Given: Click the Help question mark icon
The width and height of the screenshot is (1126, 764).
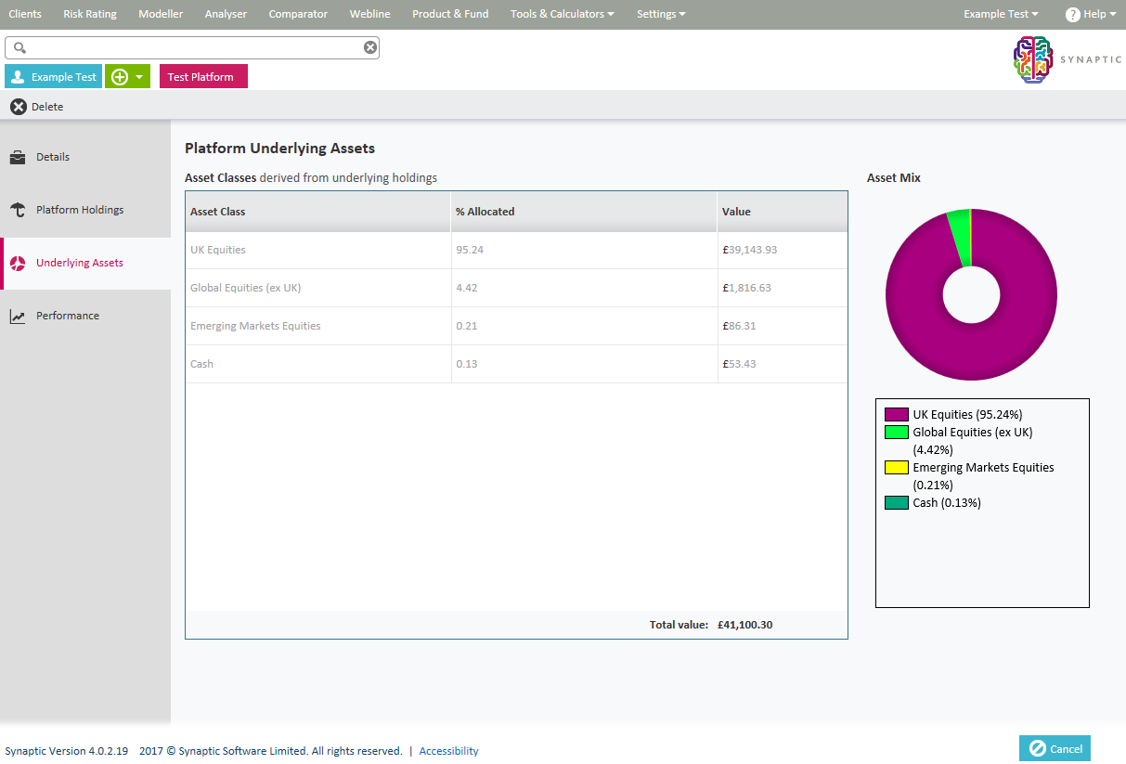Looking at the screenshot, I should click(1072, 15).
